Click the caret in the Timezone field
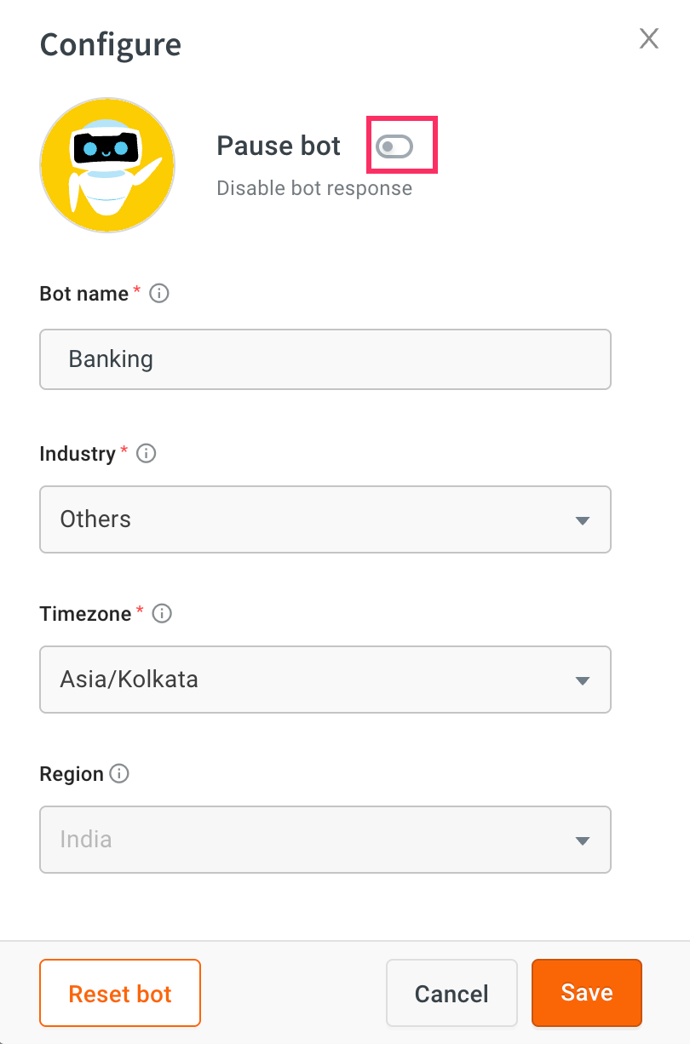This screenshot has width=690, height=1044. pos(583,680)
